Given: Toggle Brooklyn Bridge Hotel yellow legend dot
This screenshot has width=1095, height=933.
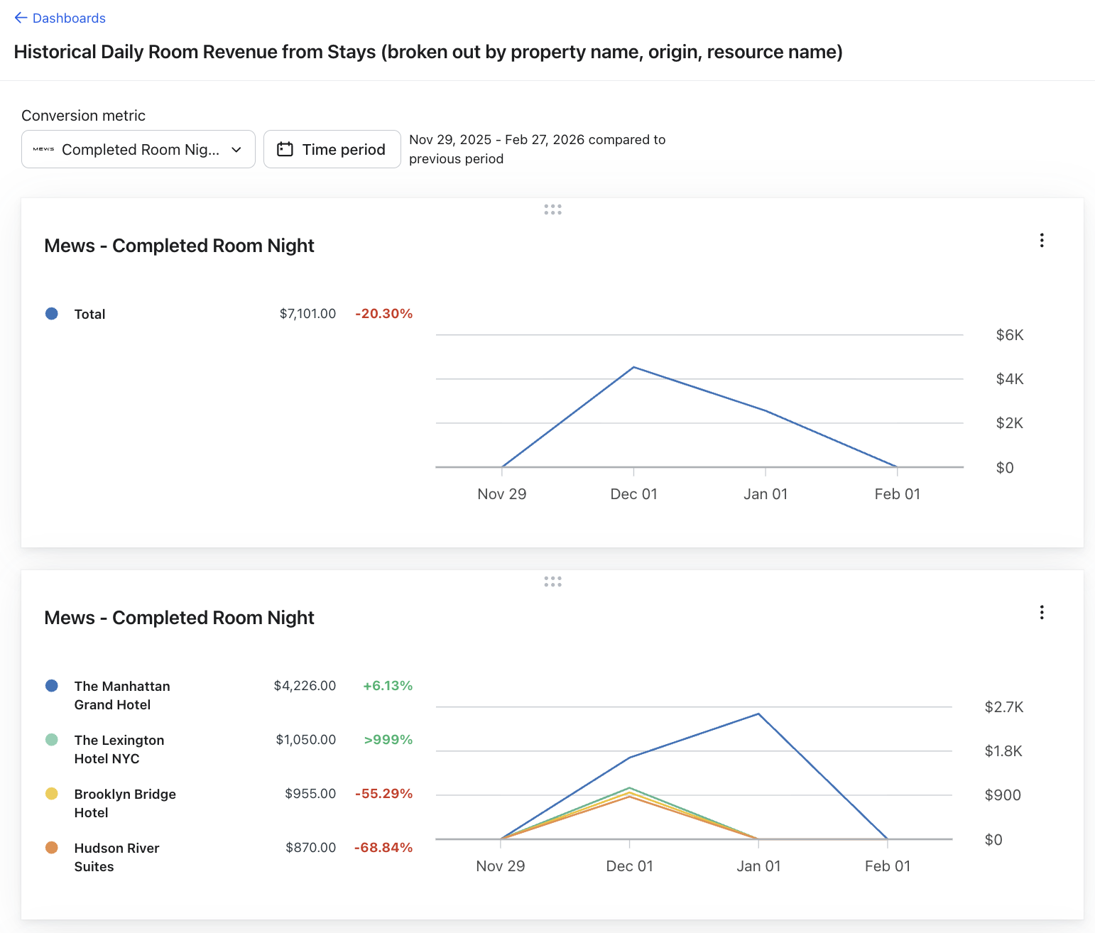Looking at the screenshot, I should [x=52, y=794].
